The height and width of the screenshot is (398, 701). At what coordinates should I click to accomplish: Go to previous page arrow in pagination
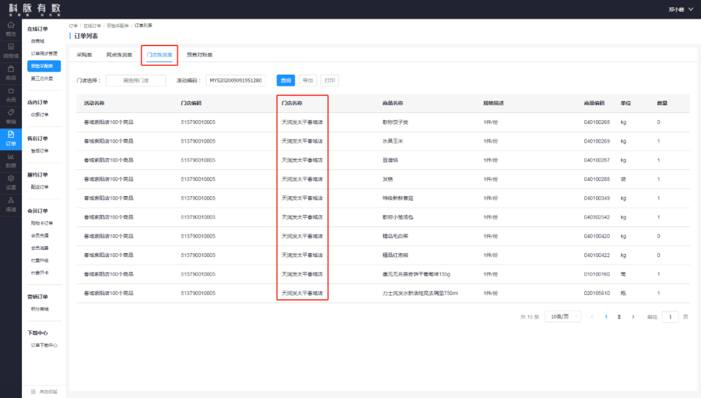click(592, 317)
